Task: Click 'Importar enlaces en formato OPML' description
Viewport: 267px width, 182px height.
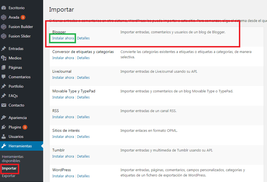Action: click(149, 130)
